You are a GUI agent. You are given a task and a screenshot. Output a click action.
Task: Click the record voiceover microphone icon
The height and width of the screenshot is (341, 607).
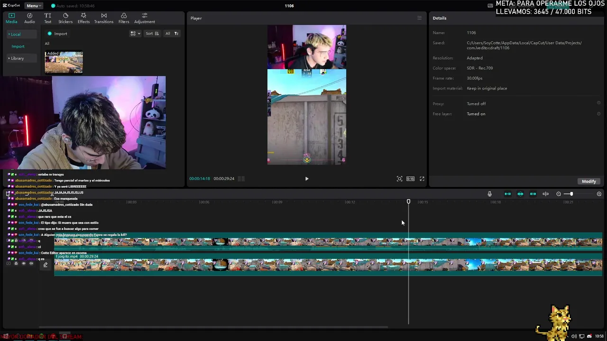(x=489, y=194)
